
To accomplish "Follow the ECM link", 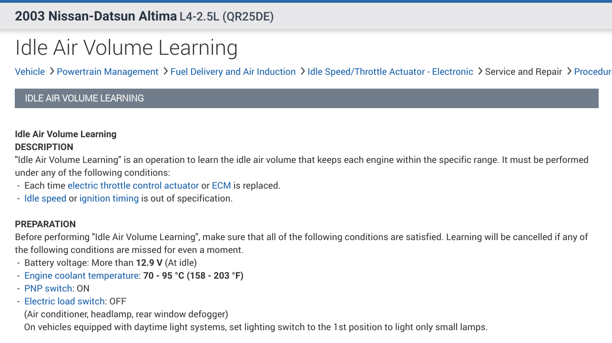I will pos(221,186).
